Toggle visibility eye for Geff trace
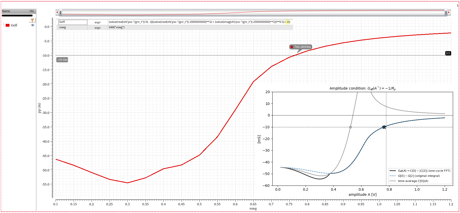The image size is (460, 213). pyautogui.click(x=33, y=25)
